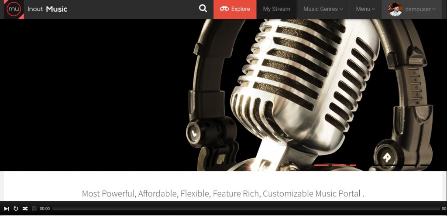Viewport: 447px width, 216px height.
Task: Click the 00:00 elapsed time label
Action: pyautogui.click(x=45, y=209)
